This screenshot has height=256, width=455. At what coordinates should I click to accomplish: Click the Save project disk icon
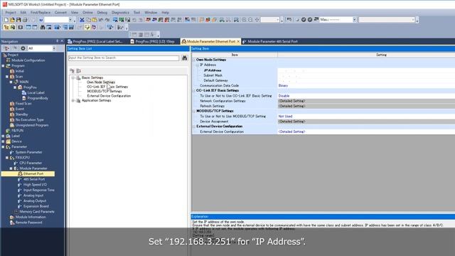[18, 20]
